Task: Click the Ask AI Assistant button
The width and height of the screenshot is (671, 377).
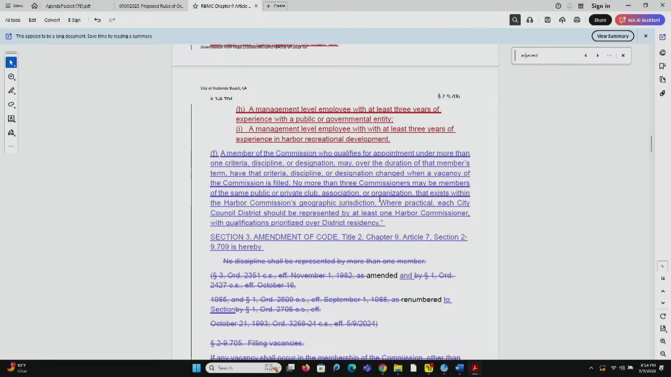Action: pos(640,20)
